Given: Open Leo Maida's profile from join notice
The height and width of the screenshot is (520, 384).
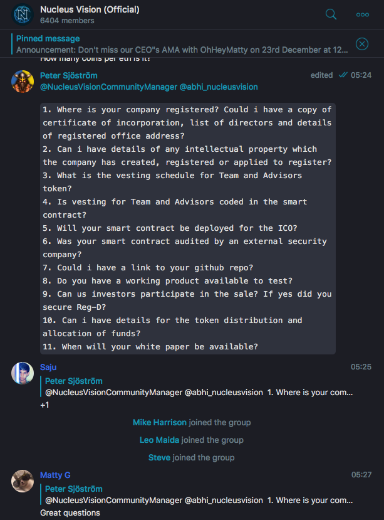Looking at the screenshot, I should coord(159,440).
